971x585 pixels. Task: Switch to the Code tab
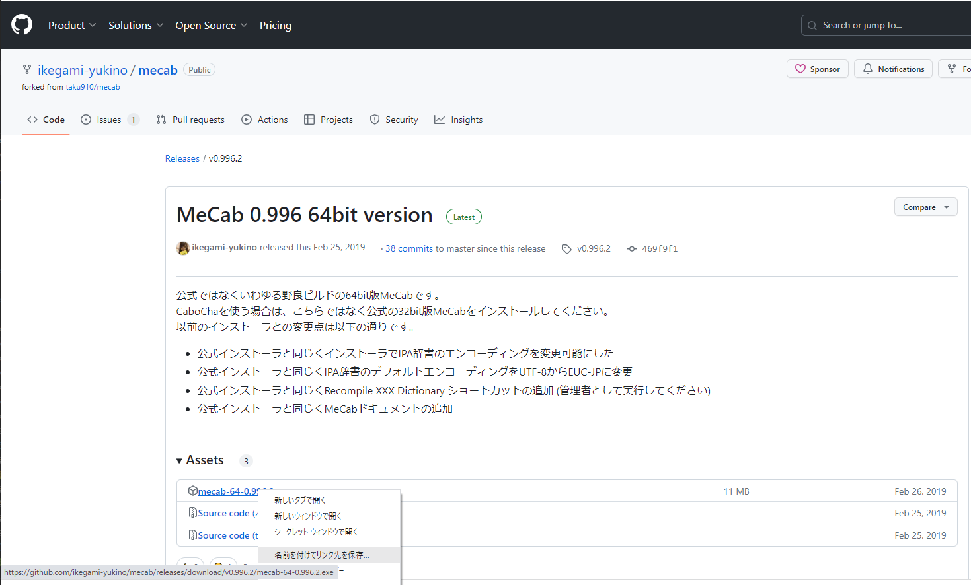[x=46, y=120]
